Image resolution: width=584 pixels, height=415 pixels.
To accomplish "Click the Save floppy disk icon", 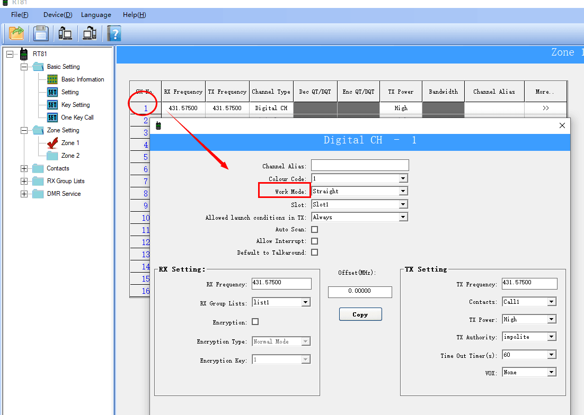I will tap(41, 33).
